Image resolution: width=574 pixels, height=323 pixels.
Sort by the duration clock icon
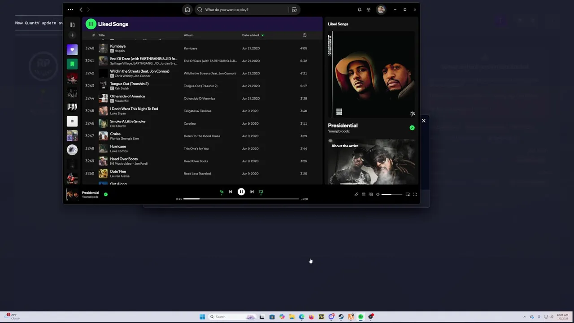[304, 35]
